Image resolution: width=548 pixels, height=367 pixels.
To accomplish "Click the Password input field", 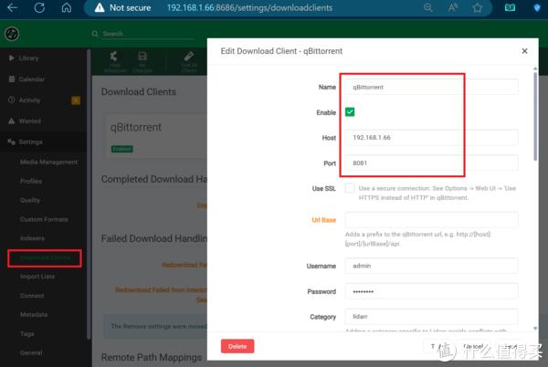I will [x=431, y=291].
